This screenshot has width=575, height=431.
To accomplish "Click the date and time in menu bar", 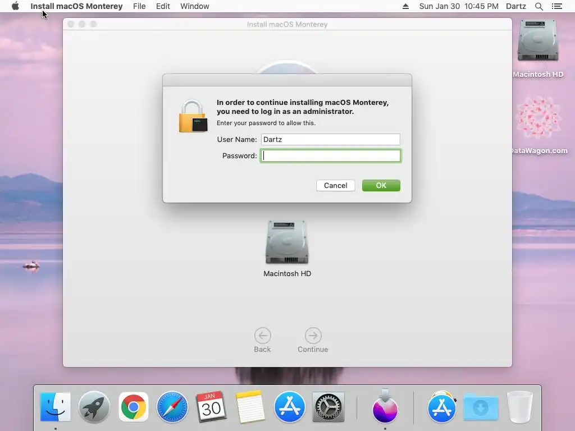I will (459, 6).
